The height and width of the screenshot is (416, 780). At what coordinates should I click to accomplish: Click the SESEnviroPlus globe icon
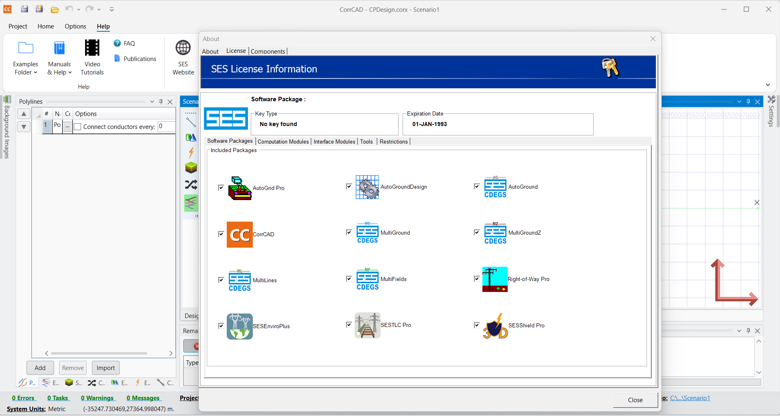240,327
